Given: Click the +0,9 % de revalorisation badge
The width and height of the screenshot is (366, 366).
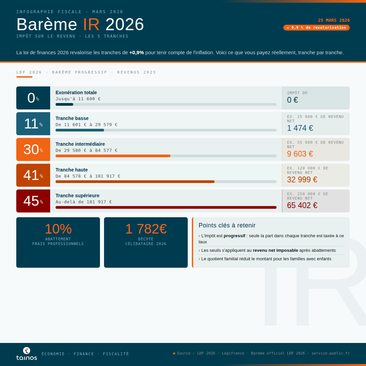Looking at the screenshot, I should click(316, 28).
